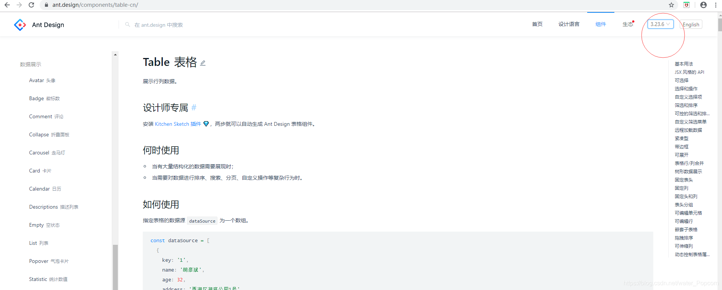Open the Chrome three-dot menu
The height and width of the screenshot is (290, 722).
[716, 5]
